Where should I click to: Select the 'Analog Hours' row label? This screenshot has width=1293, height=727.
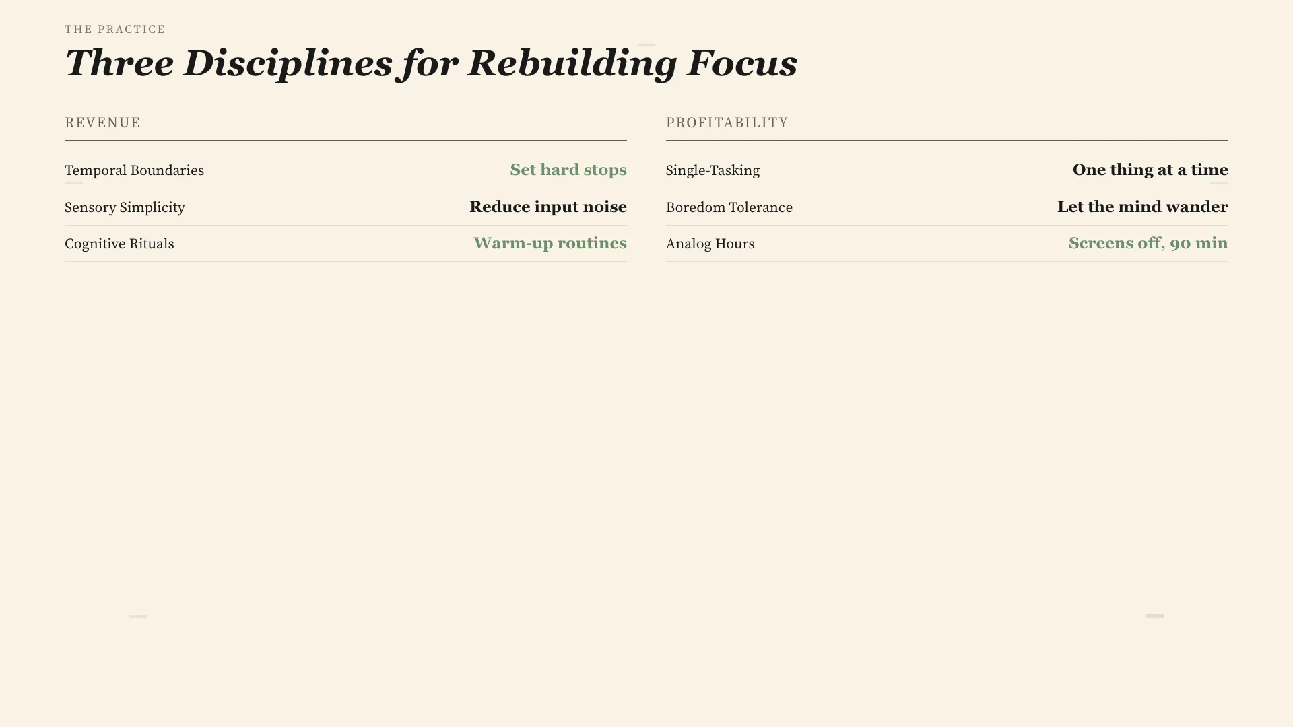pyautogui.click(x=710, y=244)
